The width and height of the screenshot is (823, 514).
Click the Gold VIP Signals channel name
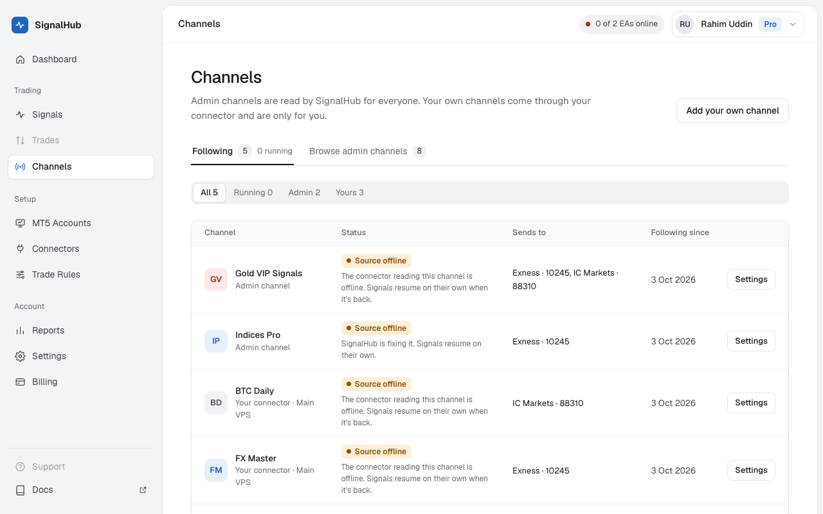point(269,273)
